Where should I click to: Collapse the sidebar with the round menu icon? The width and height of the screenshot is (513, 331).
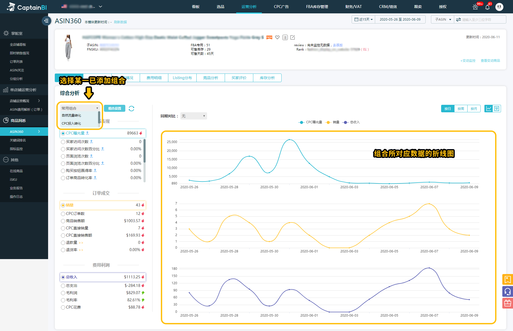click(46, 21)
